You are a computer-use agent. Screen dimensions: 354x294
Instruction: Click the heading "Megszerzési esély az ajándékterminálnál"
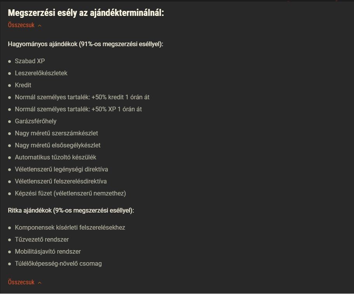pos(86,13)
